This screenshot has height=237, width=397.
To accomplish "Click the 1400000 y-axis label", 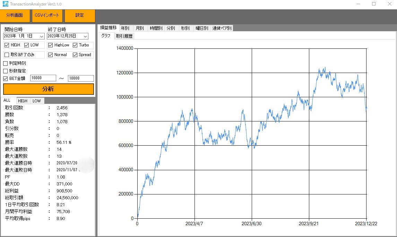I will (x=124, y=48).
